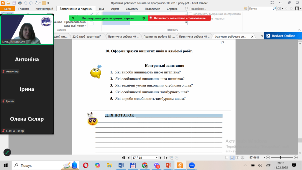Image resolution: width=302 pixels, height=170 pixels.
Task: Select Олена Скляр participant tile
Action: click(27, 119)
